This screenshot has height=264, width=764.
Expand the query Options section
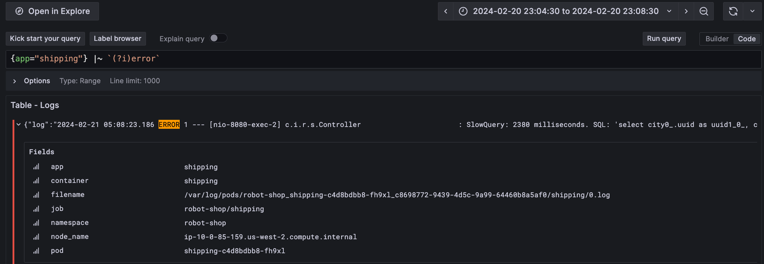[x=15, y=81]
